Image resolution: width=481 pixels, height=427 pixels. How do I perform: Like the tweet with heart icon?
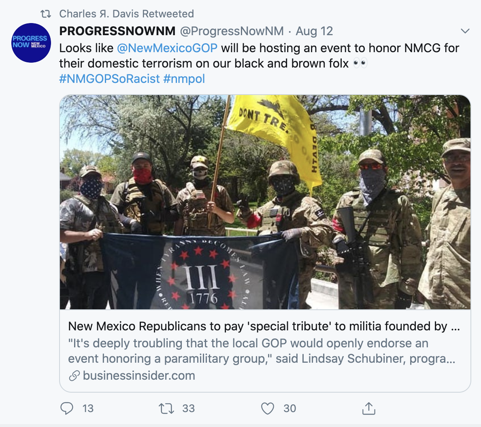[268, 408]
